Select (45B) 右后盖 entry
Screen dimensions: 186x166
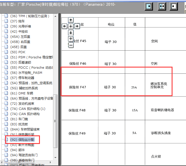[x=20, y=42]
